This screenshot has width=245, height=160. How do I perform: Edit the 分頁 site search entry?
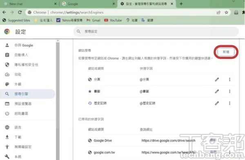tap(217, 80)
